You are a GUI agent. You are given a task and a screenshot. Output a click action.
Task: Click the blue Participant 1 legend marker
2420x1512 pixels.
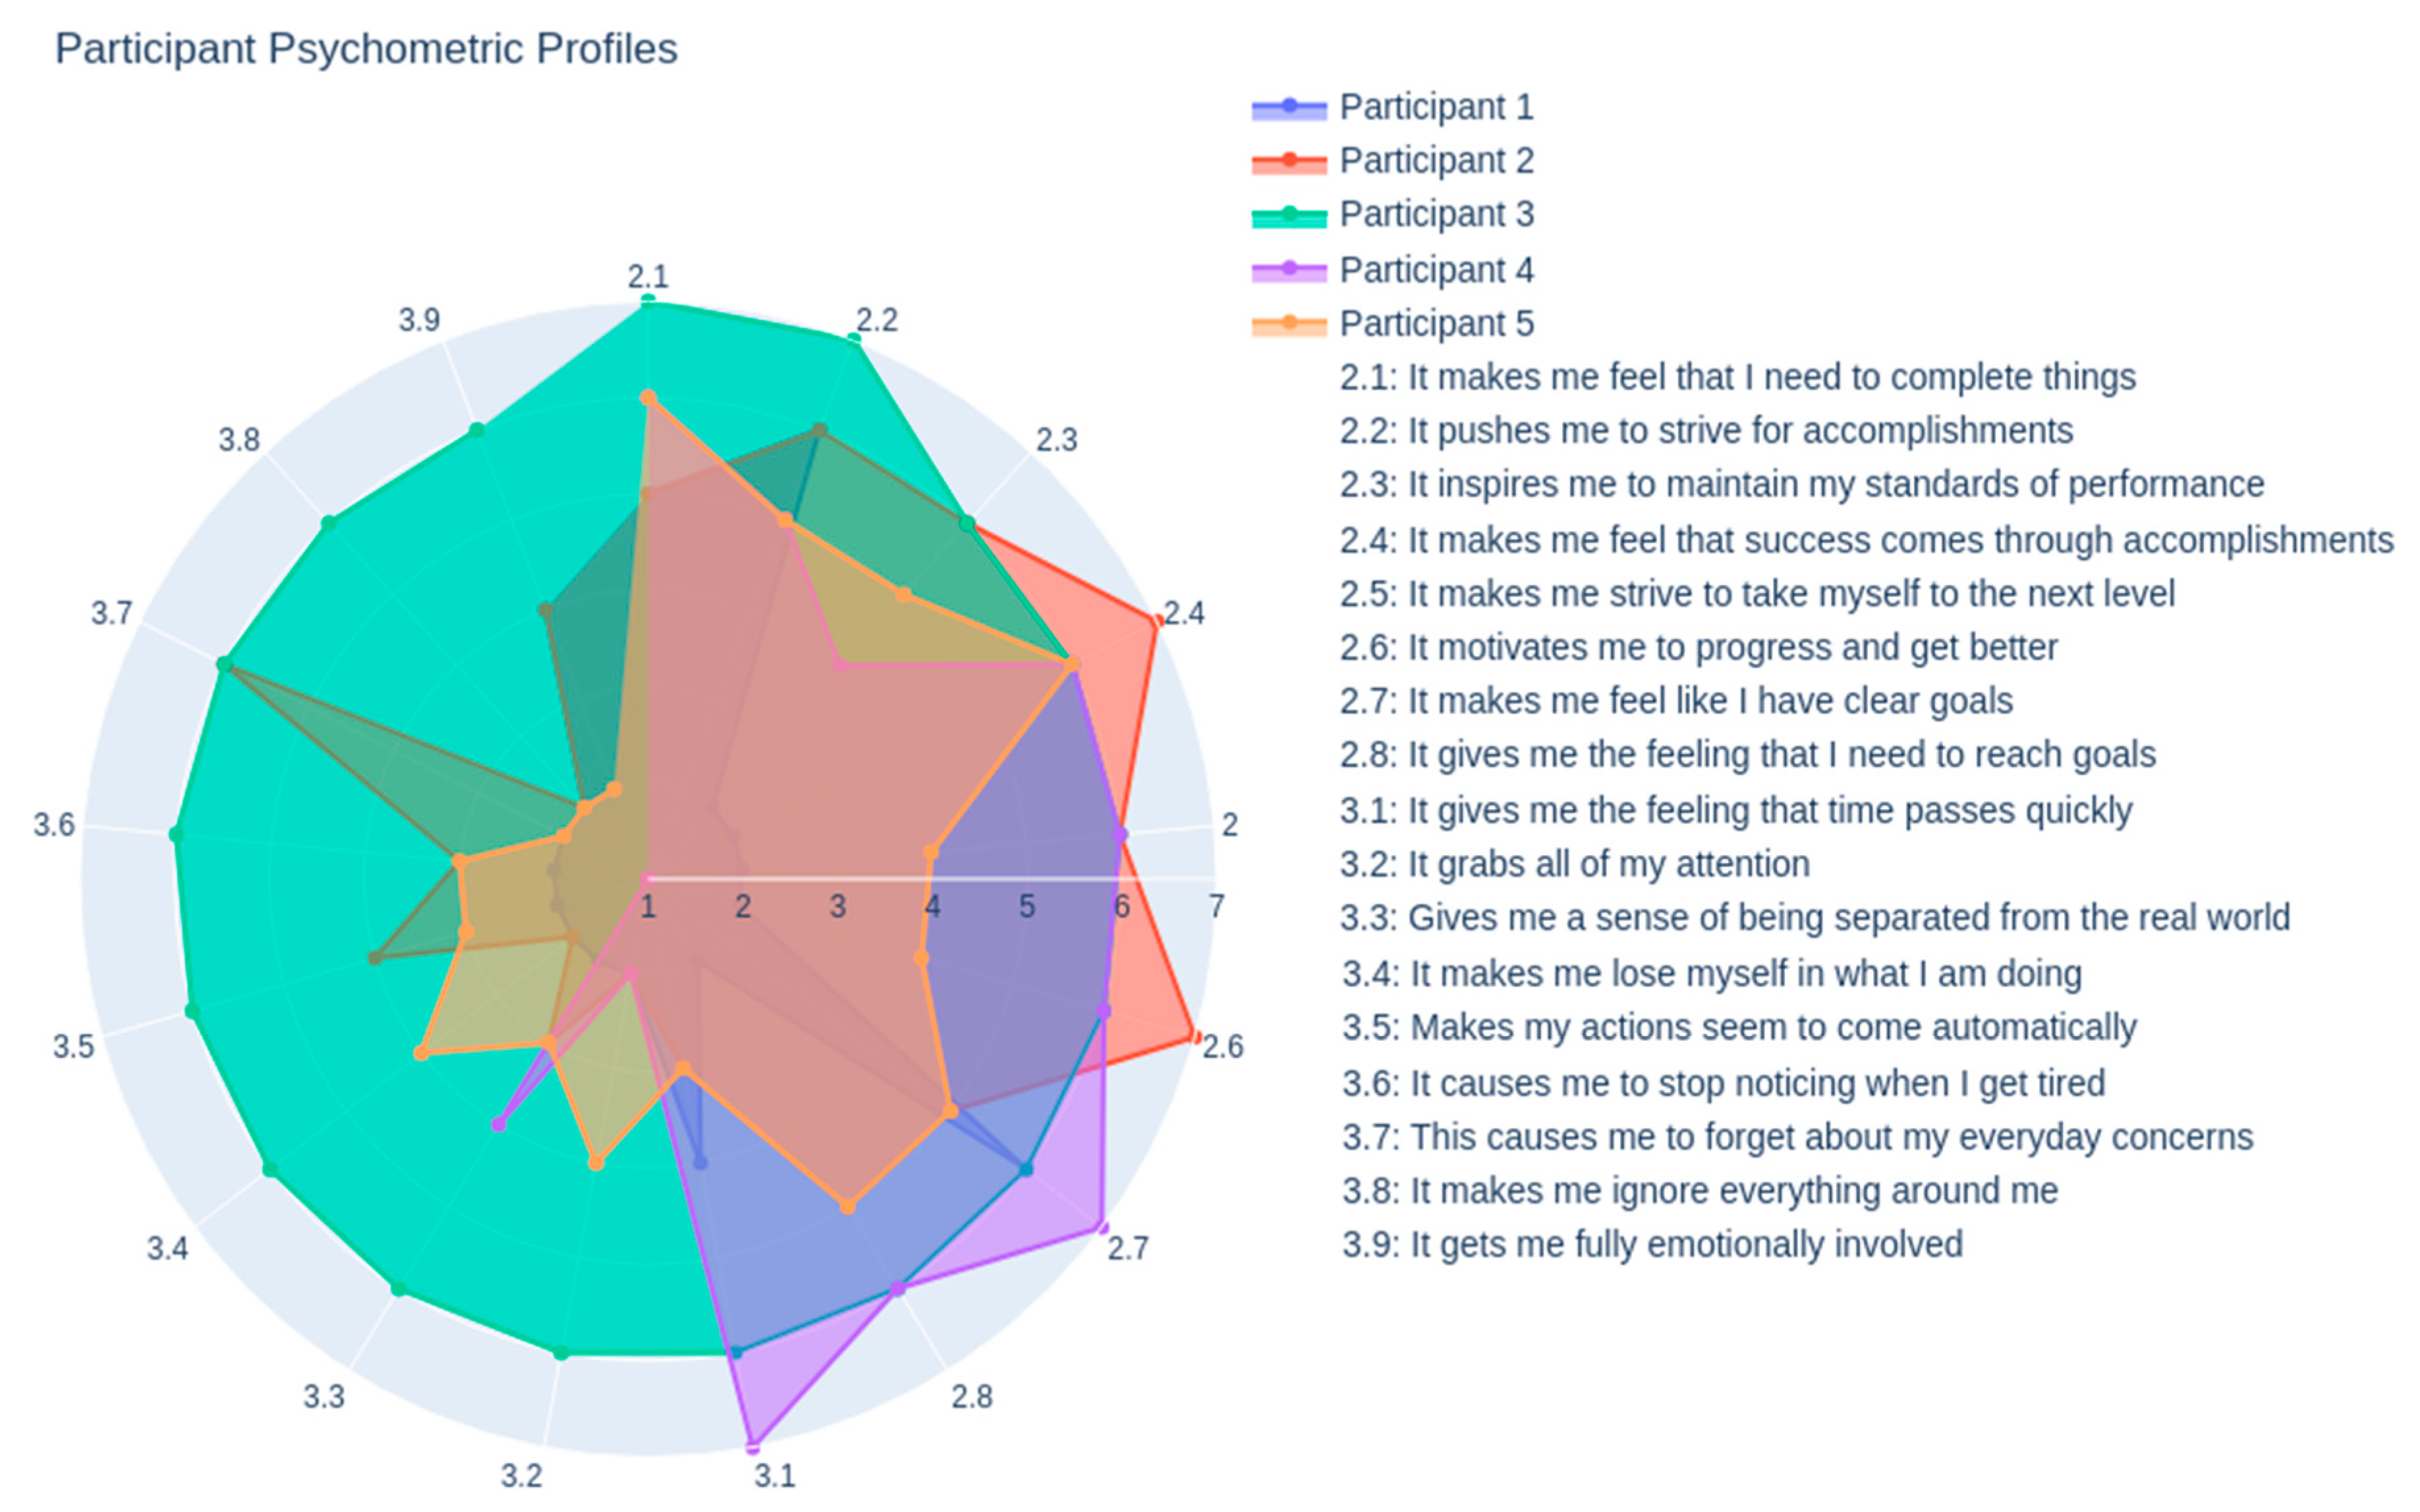pyautogui.click(x=1288, y=107)
